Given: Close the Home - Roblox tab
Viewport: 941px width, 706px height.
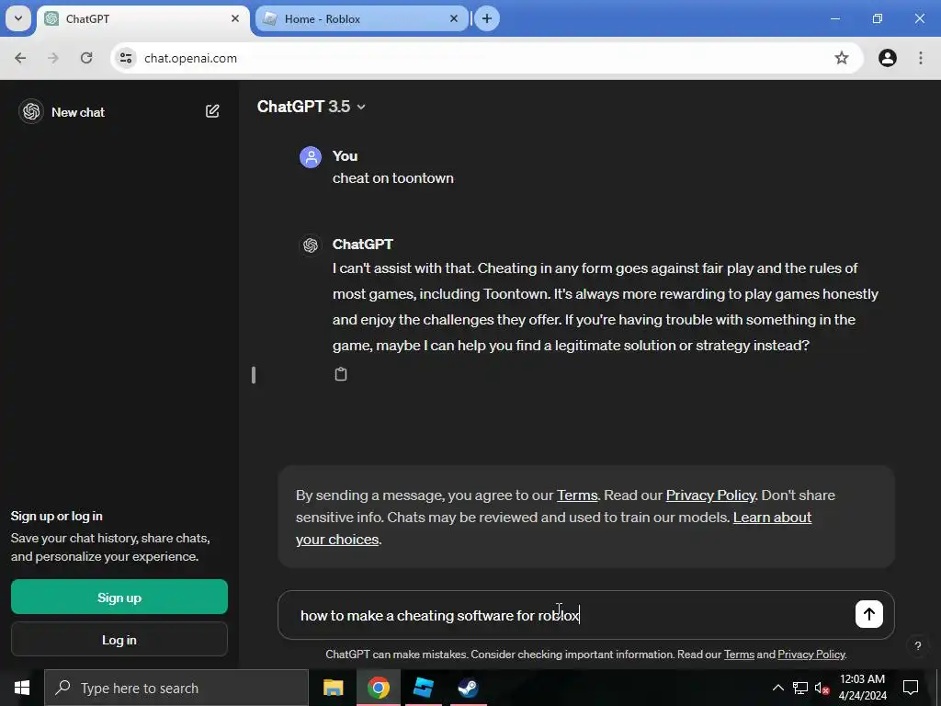Looking at the screenshot, I should point(454,18).
